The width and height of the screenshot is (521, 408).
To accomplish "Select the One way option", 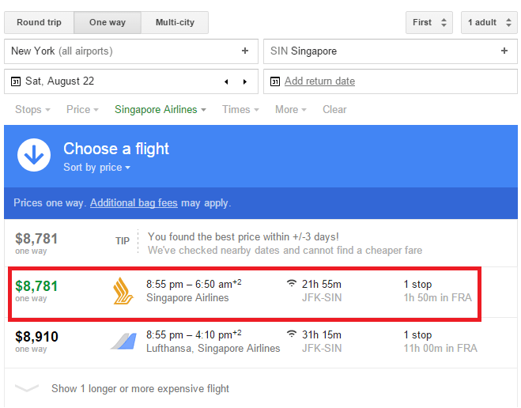I will coord(108,23).
